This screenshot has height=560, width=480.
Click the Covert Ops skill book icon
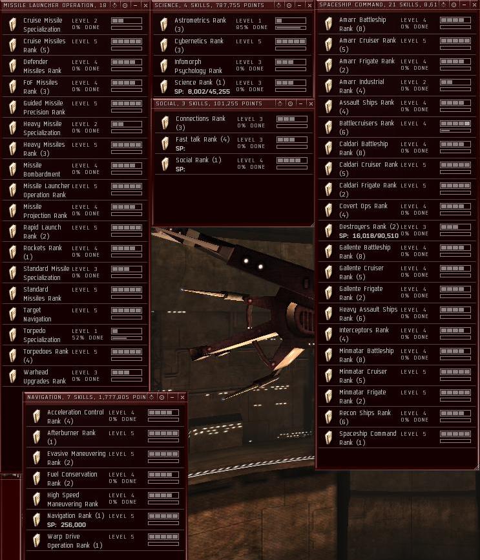coord(329,210)
